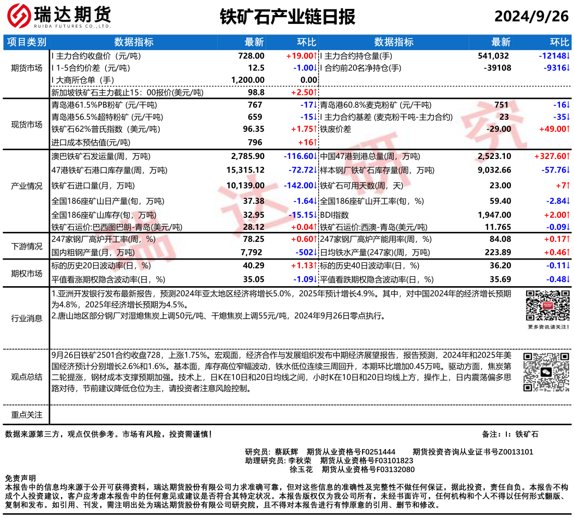Click the empty 重点关注 content field
This screenshot has width=574, height=517.
click(310, 415)
